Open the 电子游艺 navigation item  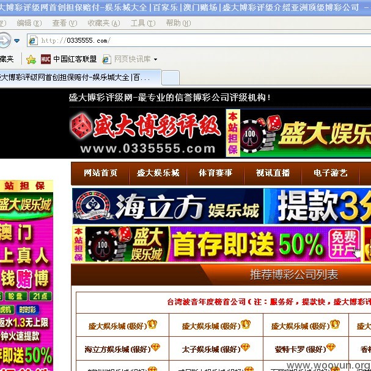(x=330, y=173)
